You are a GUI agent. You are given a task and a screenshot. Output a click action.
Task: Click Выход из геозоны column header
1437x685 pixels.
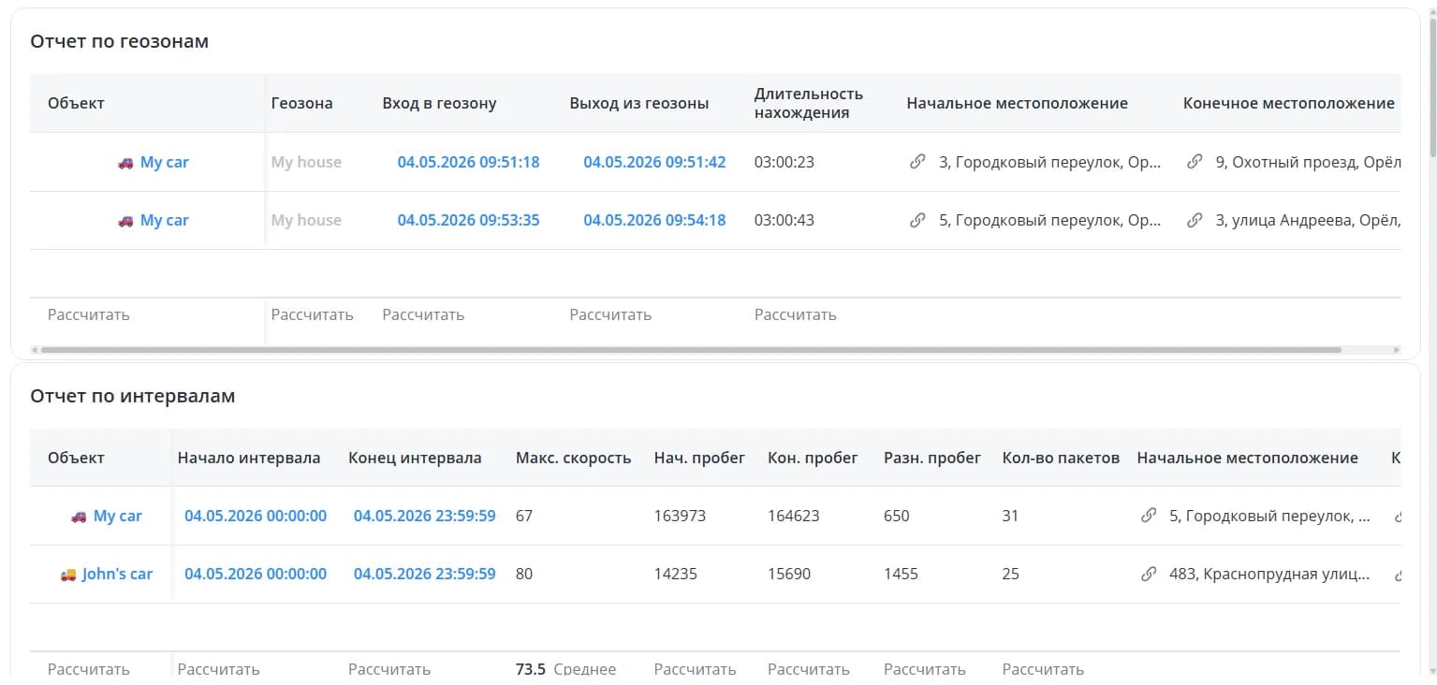pyautogui.click(x=639, y=103)
